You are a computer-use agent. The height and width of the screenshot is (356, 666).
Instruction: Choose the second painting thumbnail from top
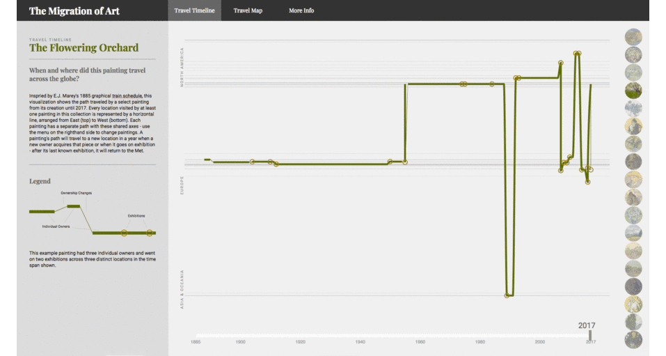tap(633, 55)
